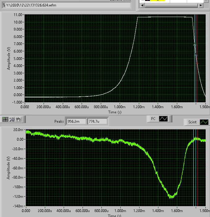Image resolution: width=210 pixels, height=217 pixels.
Task: Select the red cursor marker on upper graph
Action: pyautogui.click(x=197, y=63)
